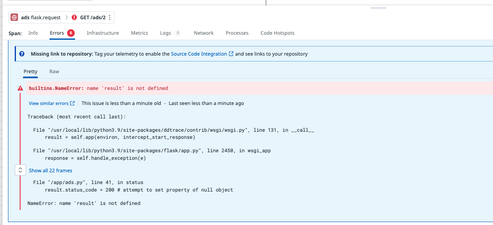Open the Network tab
Image resolution: width=493 pixels, height=225 pixels.
click(x=203, y=33)
